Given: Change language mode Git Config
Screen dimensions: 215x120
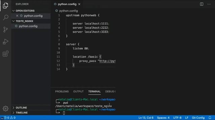Looking at the screenshot, I should pos(198,118).
